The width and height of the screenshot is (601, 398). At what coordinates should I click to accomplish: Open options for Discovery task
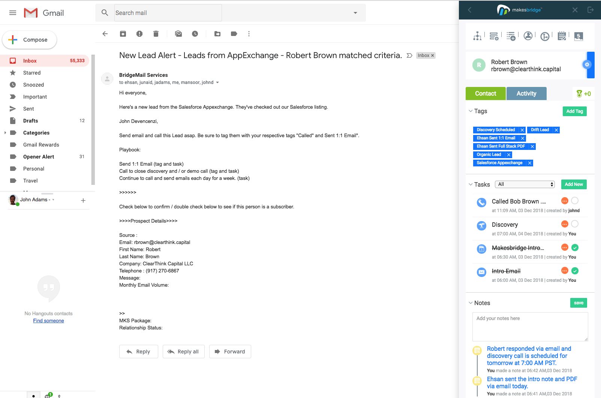[x=565, y=224]
